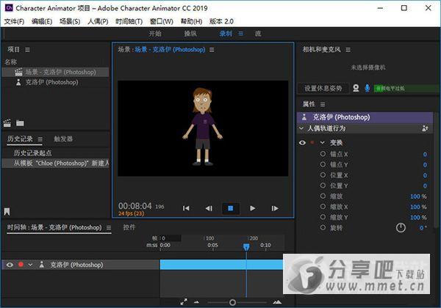Open the scene panel hamburger menu

pos(212,50)
